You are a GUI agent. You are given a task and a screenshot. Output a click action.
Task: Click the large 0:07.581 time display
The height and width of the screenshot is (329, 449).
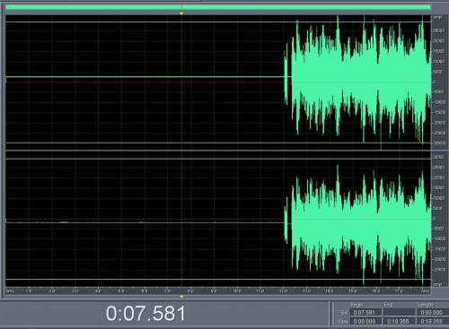pyautogui.click(x=145, y=314)
